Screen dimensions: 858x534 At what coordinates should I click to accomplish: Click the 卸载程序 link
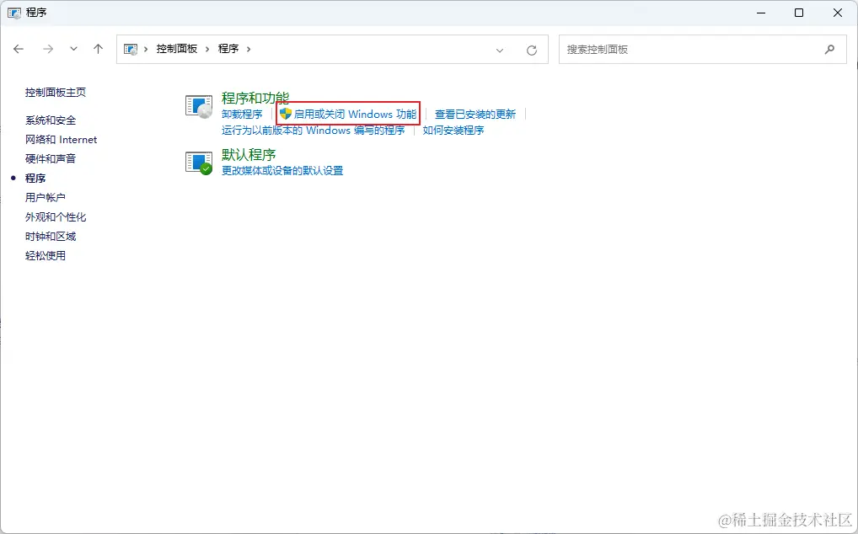coord(242,115)
